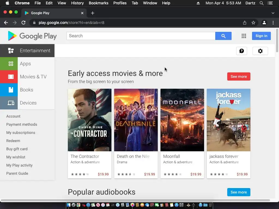The image size is (279, 209).
Task: Reload the page with the refresh icon
Action: [23, 23]
